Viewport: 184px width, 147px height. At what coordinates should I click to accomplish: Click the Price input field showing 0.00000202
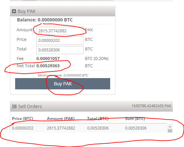60,40
